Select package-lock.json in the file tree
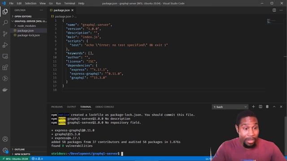This screenshot has height=161, width=287. 29,35
